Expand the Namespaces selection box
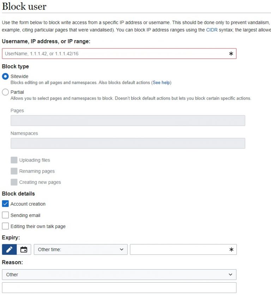Screen dimensions: 271x295 click(128, 143)
